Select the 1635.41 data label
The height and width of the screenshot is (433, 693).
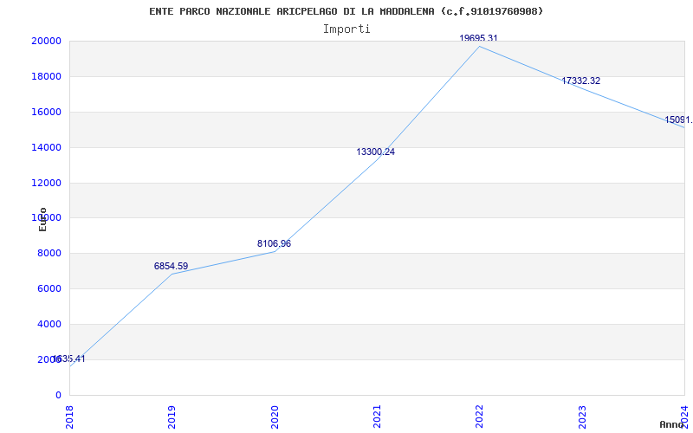68,359
